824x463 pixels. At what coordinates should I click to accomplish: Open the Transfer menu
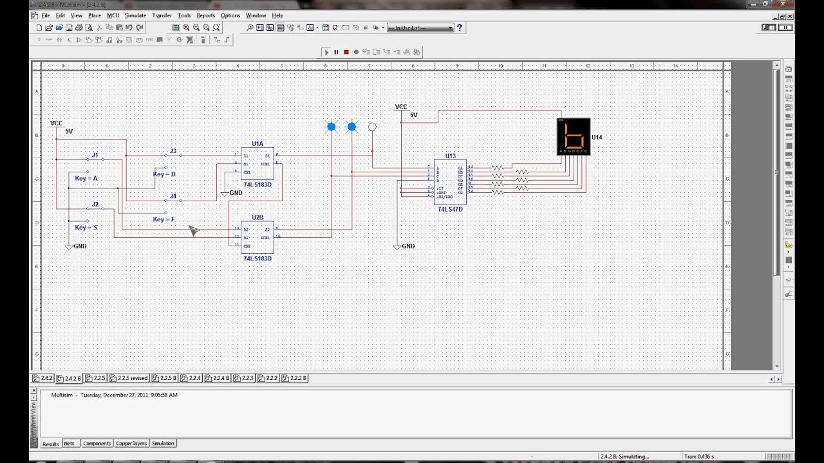click(x=162, y=15)
